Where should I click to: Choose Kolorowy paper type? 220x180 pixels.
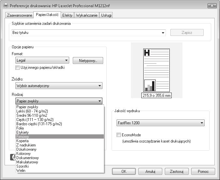tap(60, 154)
